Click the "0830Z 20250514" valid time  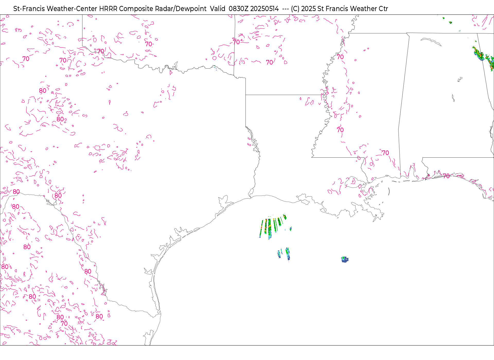[x=254, y=9]
